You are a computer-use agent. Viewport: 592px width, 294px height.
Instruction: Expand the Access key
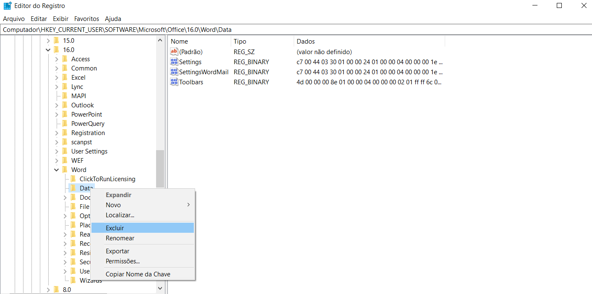click(x=57, y=59)
